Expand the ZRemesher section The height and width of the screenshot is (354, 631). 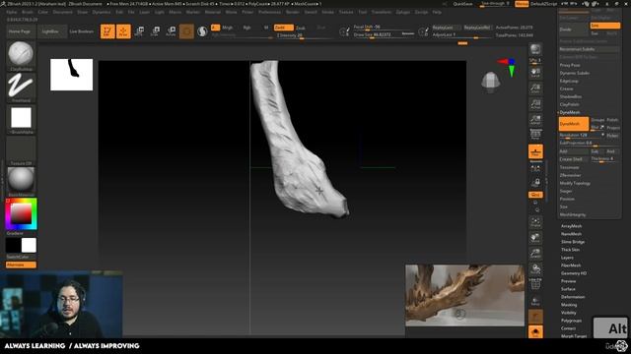pos(570,175)
